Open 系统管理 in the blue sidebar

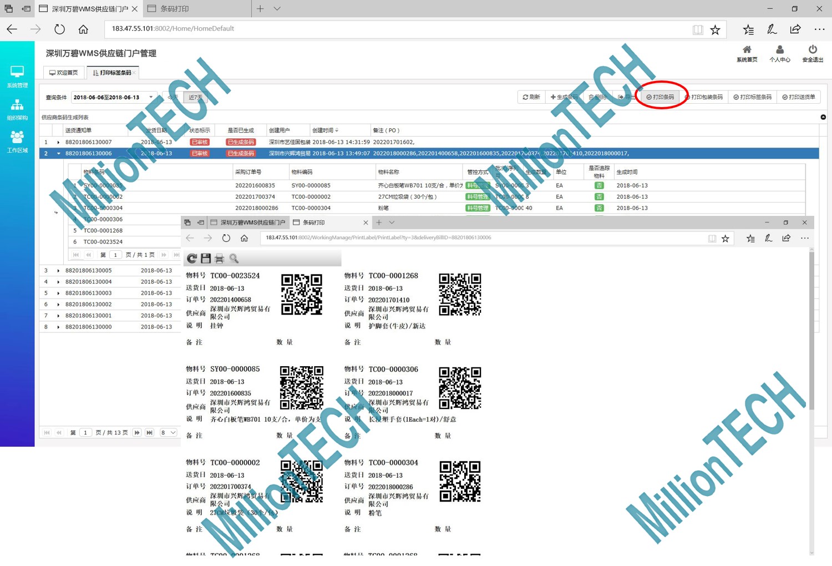coord(17,77)
